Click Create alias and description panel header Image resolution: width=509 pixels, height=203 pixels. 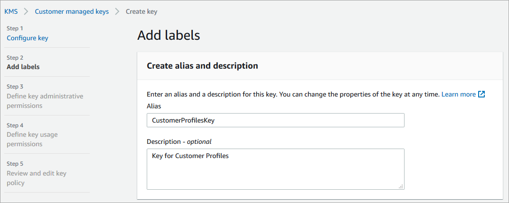click(202, 66)
